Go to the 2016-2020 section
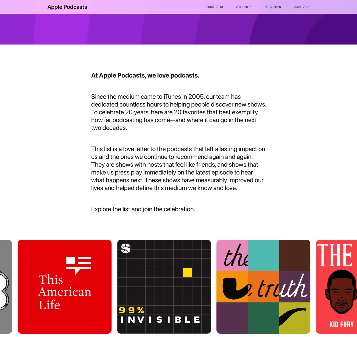The width and height of the screenshot is (357, 337). tap(273, 7)
